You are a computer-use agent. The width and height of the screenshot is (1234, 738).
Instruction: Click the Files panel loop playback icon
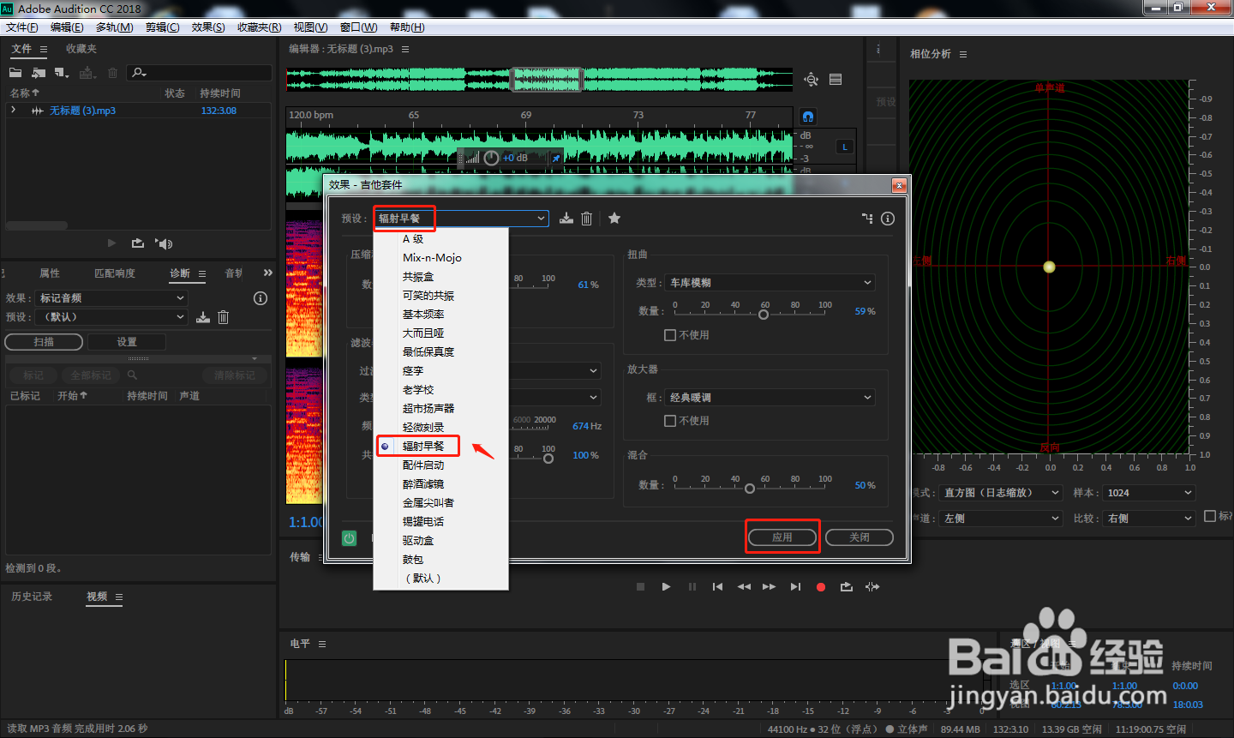click(x=137, y=243)
